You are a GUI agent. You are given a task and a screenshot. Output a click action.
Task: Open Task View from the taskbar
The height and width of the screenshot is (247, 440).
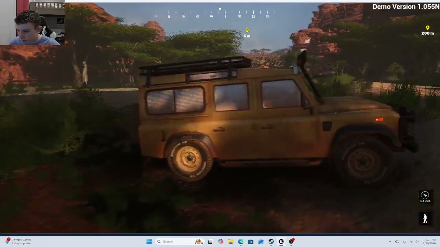(210, 242)
